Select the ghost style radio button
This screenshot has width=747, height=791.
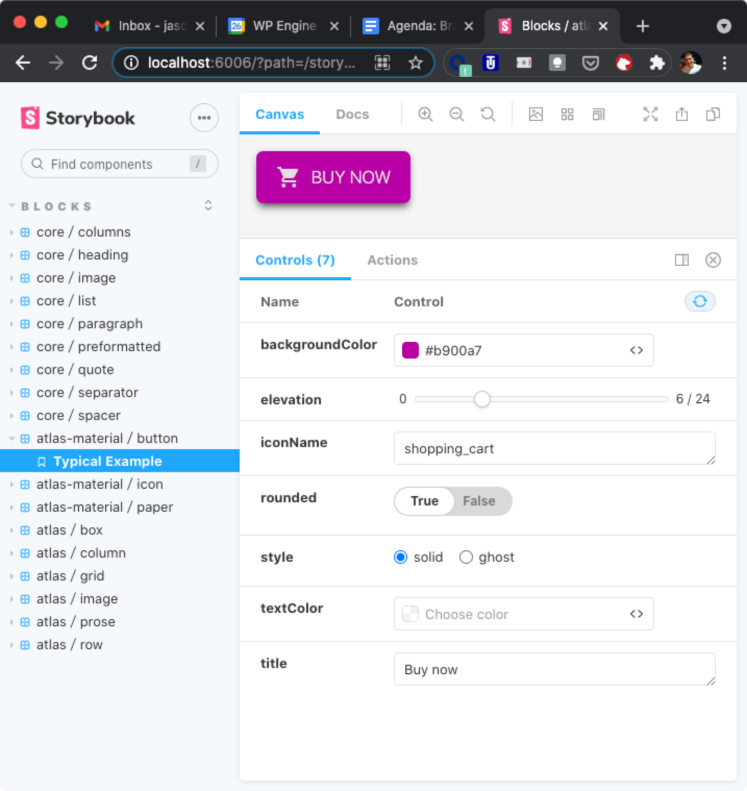pos(466,558)
